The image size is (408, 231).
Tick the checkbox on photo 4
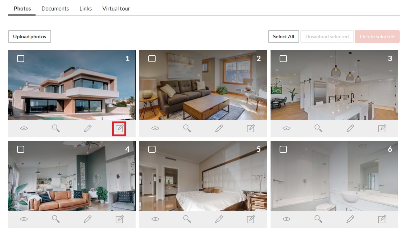click(x=21, y=149)
